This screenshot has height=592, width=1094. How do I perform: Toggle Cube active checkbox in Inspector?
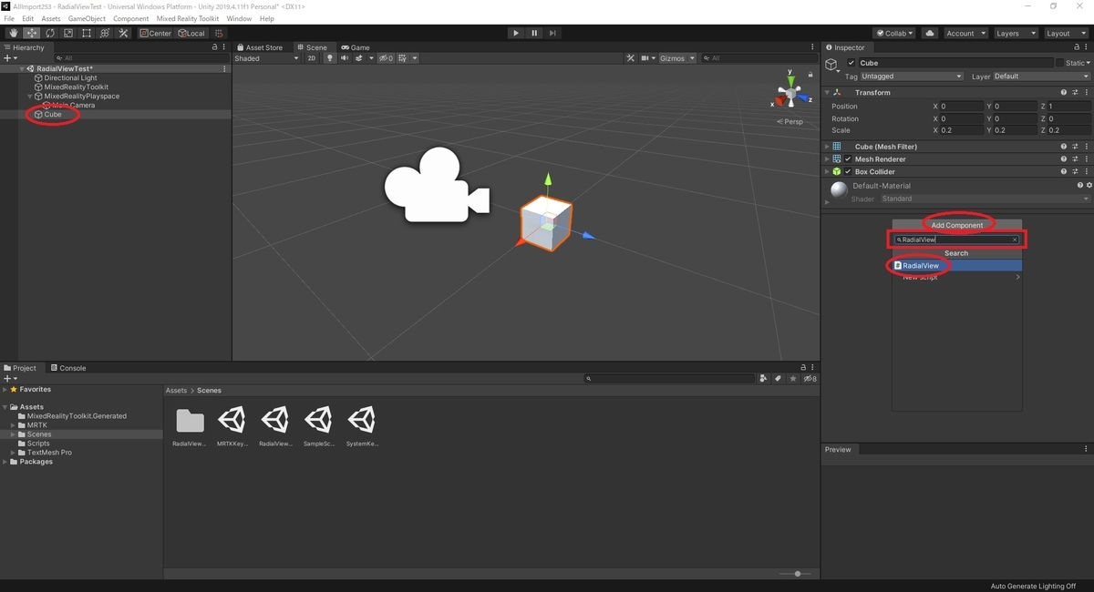[851, 63]
